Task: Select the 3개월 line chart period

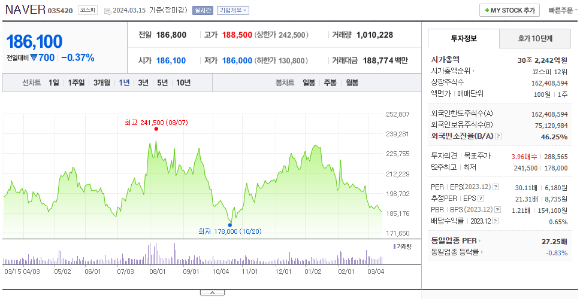Action: (101, 83)
